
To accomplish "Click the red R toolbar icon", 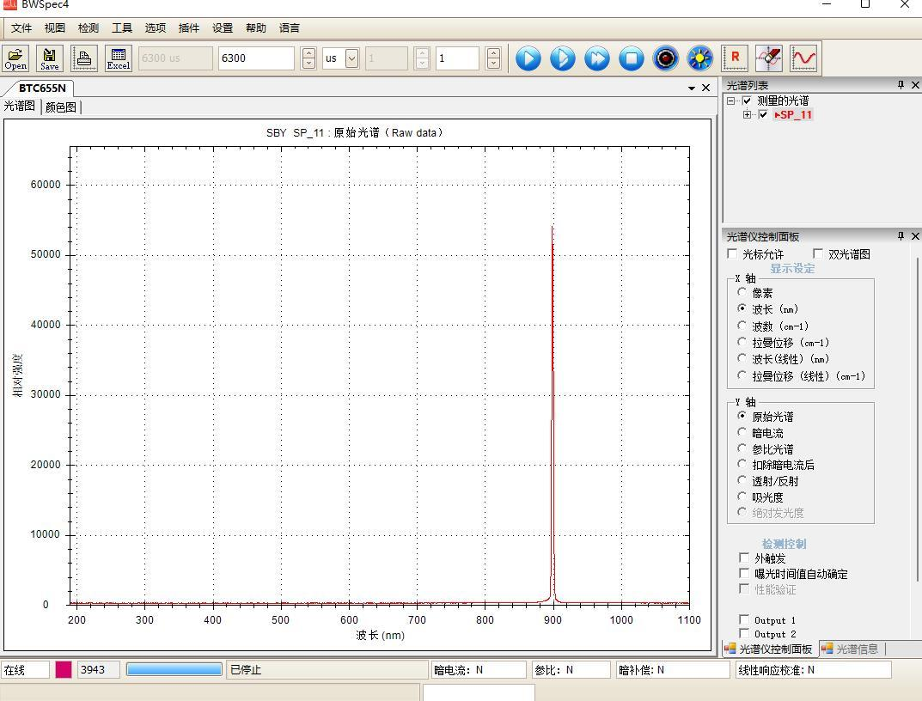I will [x=736, y=58].
